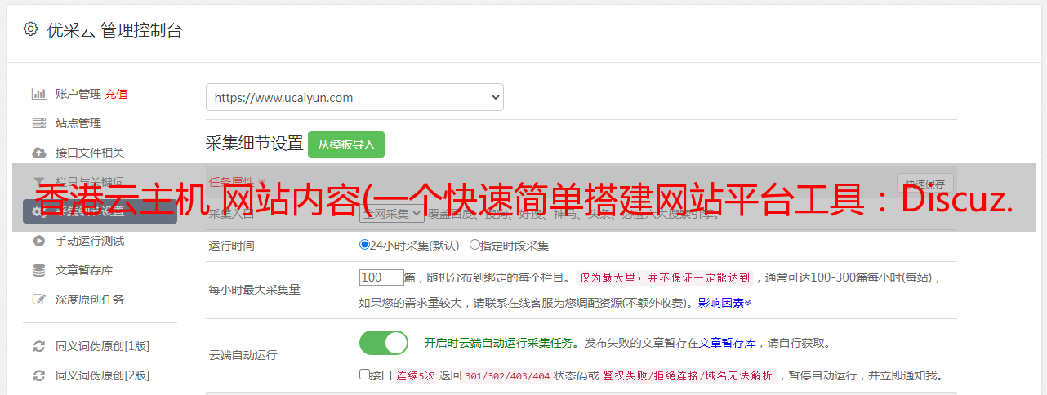Click the 连续5次 highlighted text
This screenshot has height=395, width=1047.
[x=417, y=376]
